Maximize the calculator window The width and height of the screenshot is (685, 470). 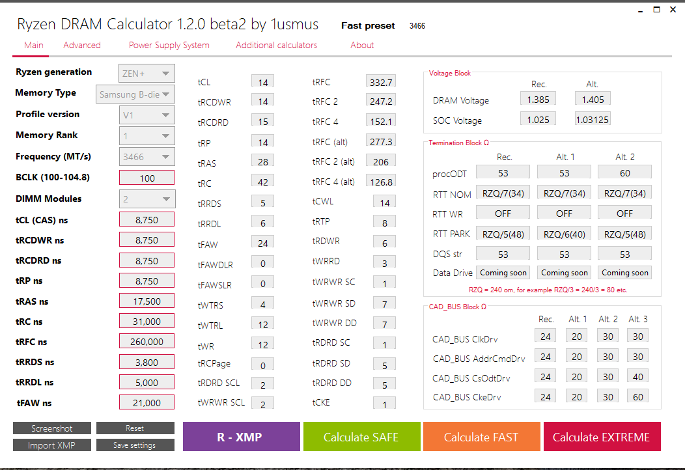(656, 10)
